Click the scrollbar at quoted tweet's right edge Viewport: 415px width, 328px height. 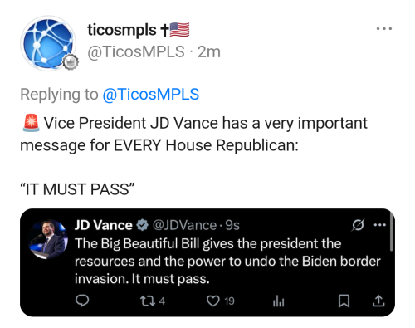[391, 231]
